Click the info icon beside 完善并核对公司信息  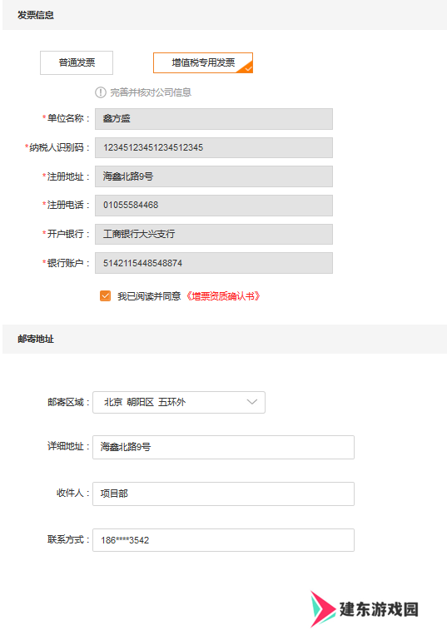click(x=101, y=92)
